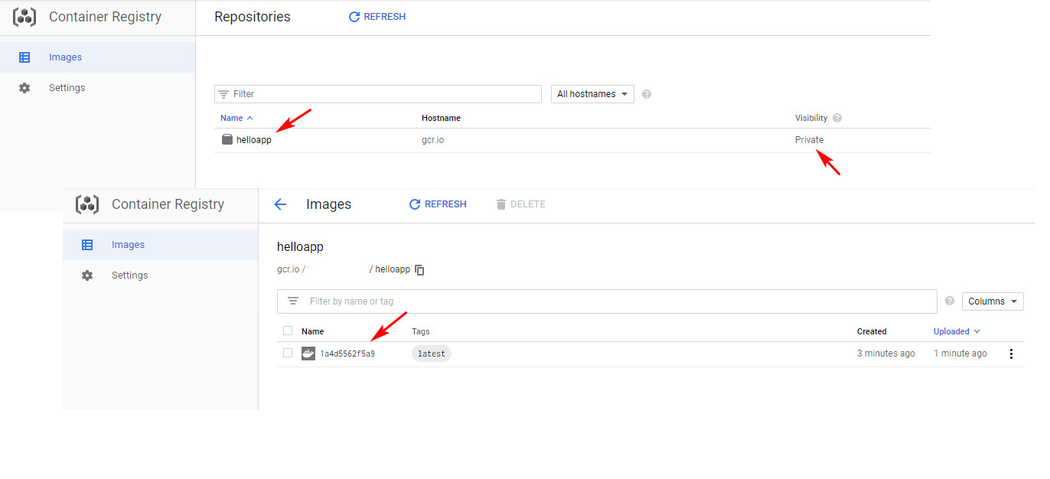Toggle the select-all images checkbox

[x=288, y=331]
